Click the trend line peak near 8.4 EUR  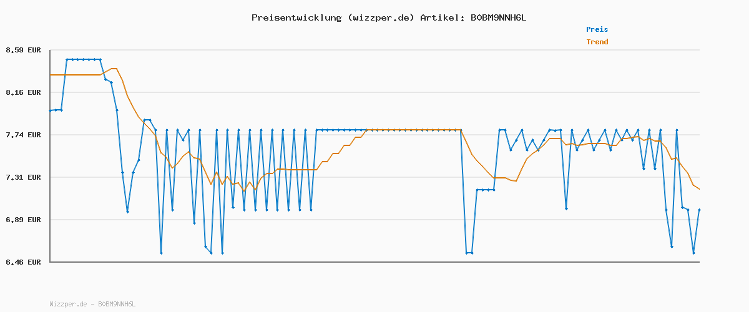pos(114,69)
